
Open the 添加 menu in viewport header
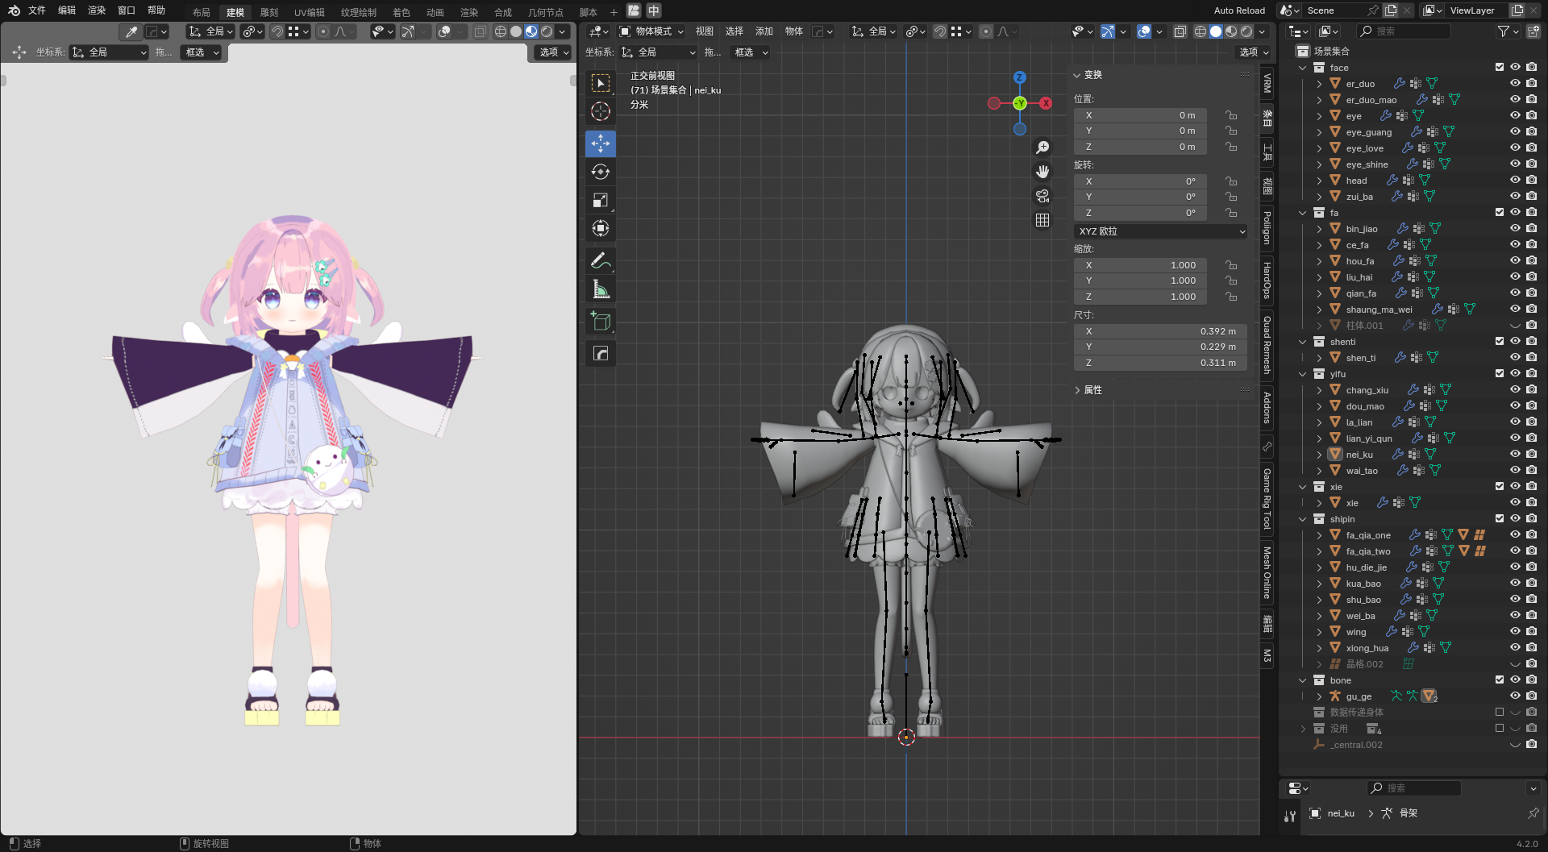(x=764, y=31)
